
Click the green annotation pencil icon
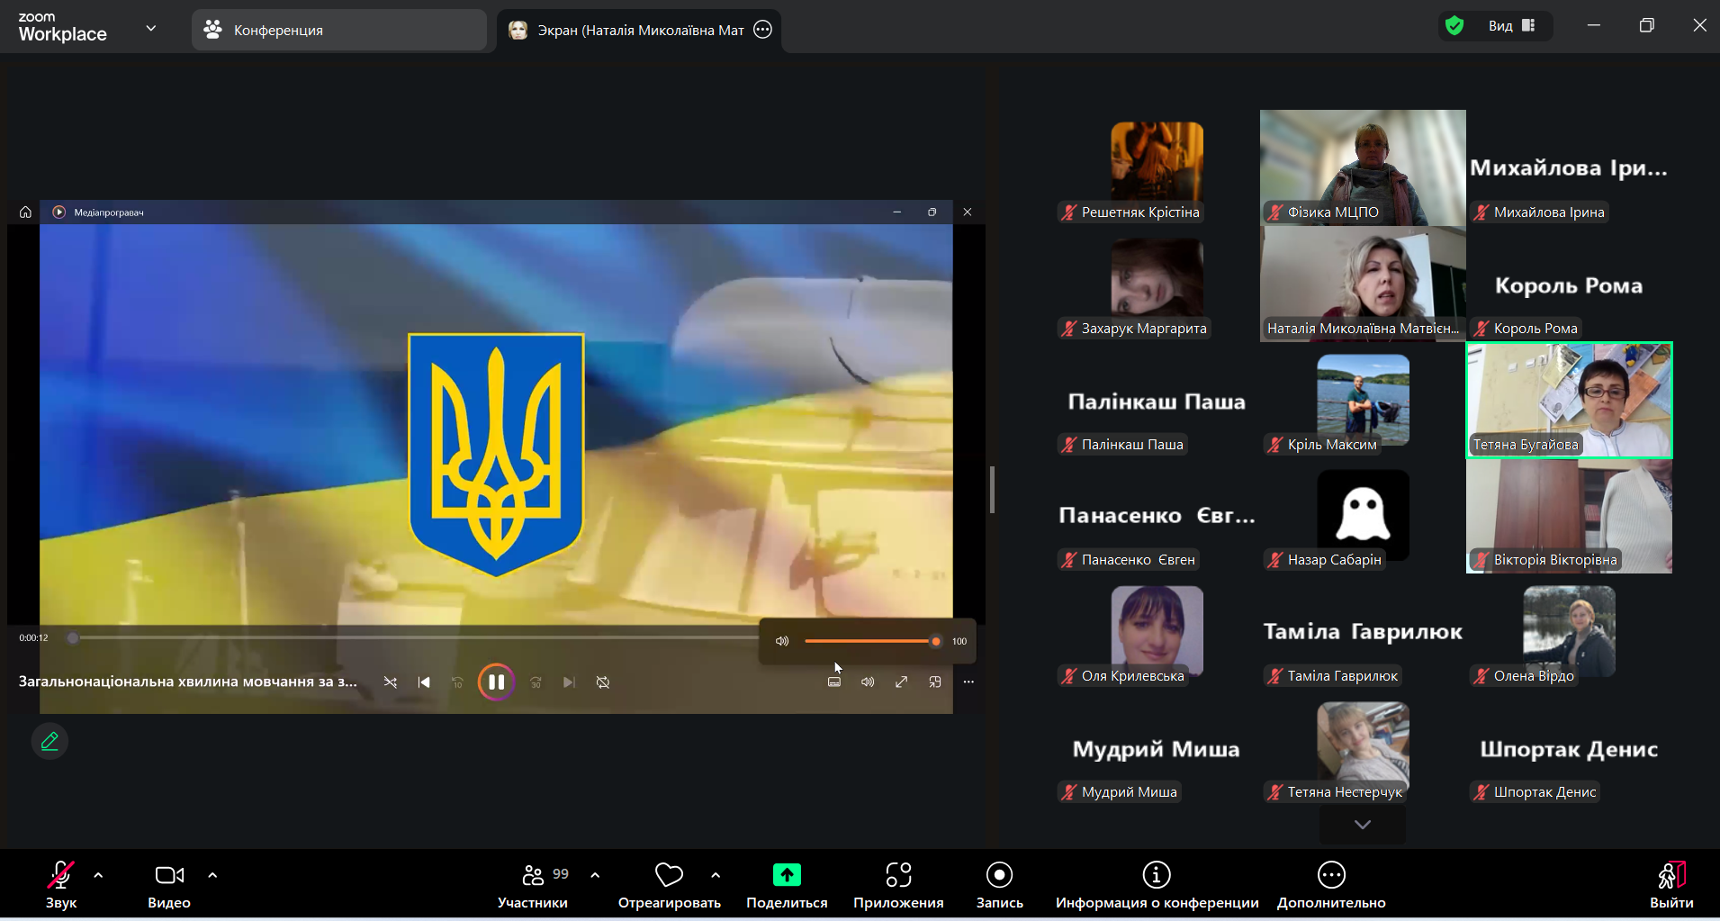click(50, 741)
